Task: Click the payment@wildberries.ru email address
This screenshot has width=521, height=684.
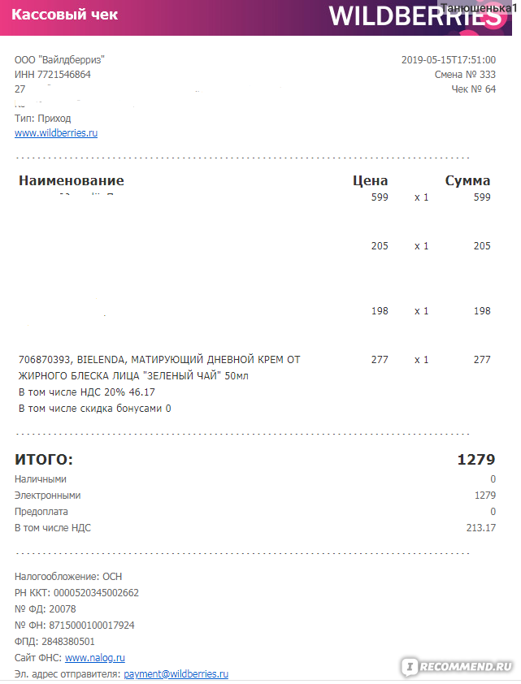Action: pyautogui.click(x=176, y=673)
